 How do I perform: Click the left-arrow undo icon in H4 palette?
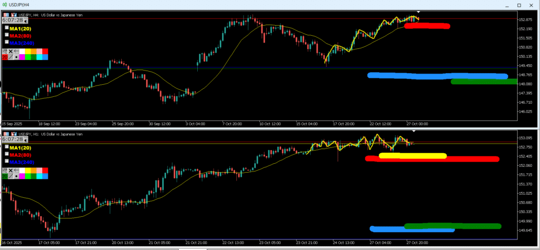click(16, 51)
